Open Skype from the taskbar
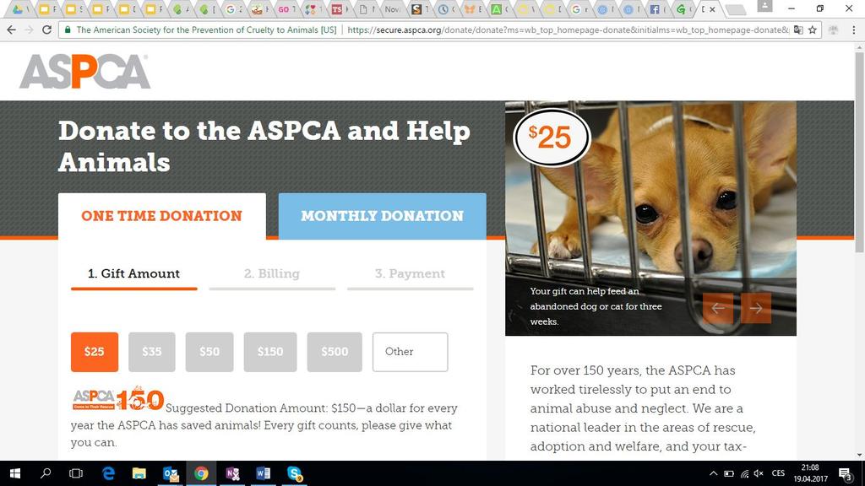865x486 pixels. (295, 473)
